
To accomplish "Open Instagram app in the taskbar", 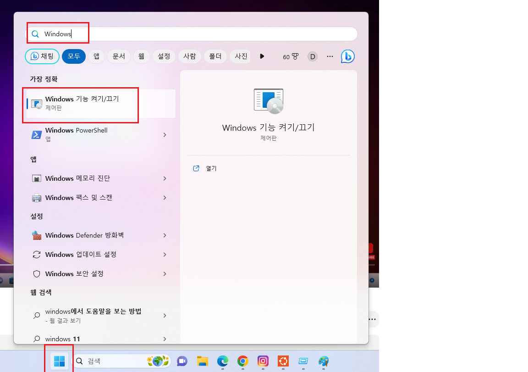I will [263, 361].
